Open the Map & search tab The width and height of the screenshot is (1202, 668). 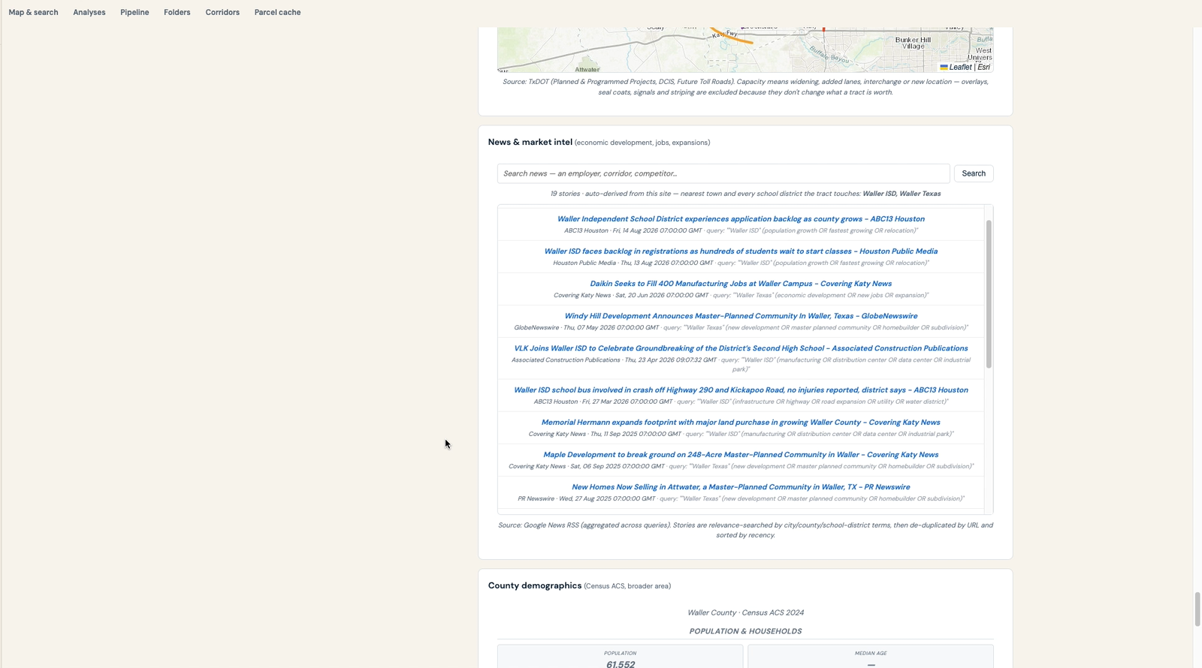point(33,12)
